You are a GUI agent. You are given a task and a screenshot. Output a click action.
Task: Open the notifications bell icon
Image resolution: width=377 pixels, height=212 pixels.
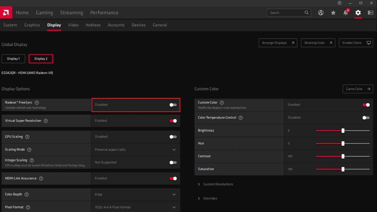pos(346,13)
